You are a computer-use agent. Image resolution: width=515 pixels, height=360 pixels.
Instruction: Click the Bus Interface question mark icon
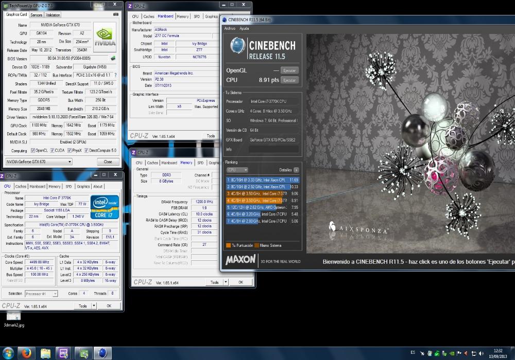coord(115,75)
